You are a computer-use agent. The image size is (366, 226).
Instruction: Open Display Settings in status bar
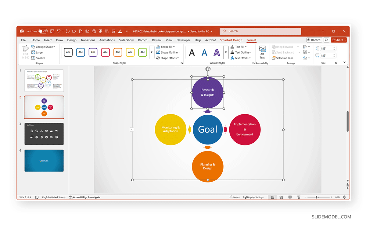pyautogui.click(x=254, y=197)
